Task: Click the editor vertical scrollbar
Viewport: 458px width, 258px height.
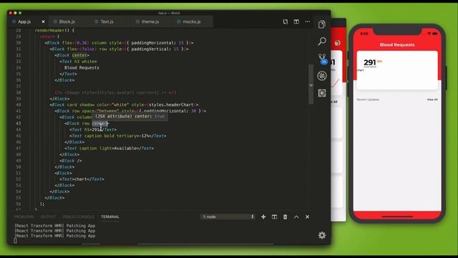Action: [311, 85]
